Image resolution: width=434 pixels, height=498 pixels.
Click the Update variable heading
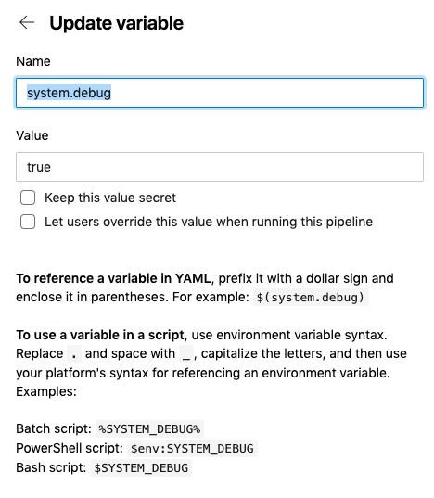point(117,23)
